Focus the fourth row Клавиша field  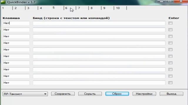coord(16,43)
